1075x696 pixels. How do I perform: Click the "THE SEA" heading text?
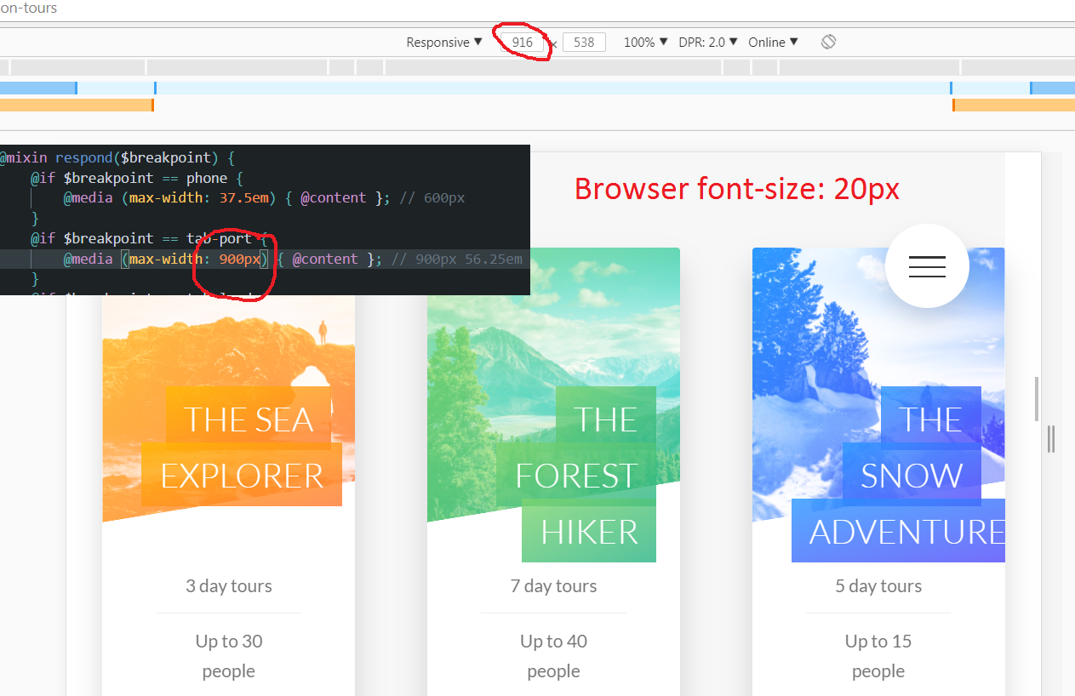tap(249, 419)
